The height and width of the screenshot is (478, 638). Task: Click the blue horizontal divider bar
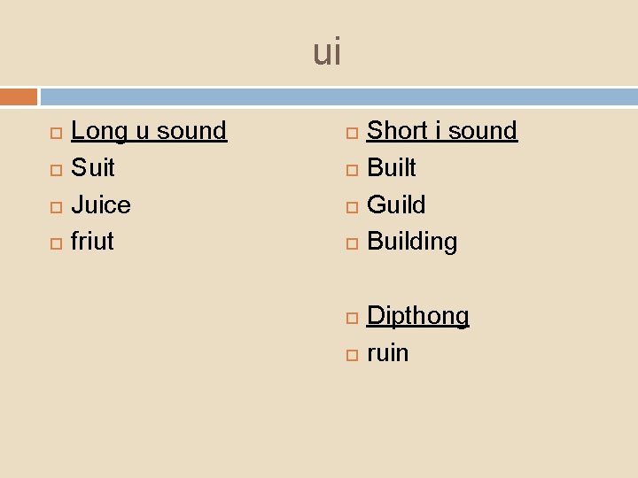pyautogui.click(x=338, y=96)
